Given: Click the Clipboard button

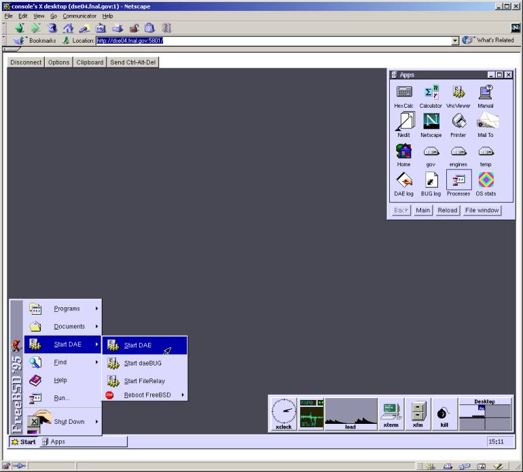Looking at the screenshot, I should pyautogui.click(x=90, y=62).
